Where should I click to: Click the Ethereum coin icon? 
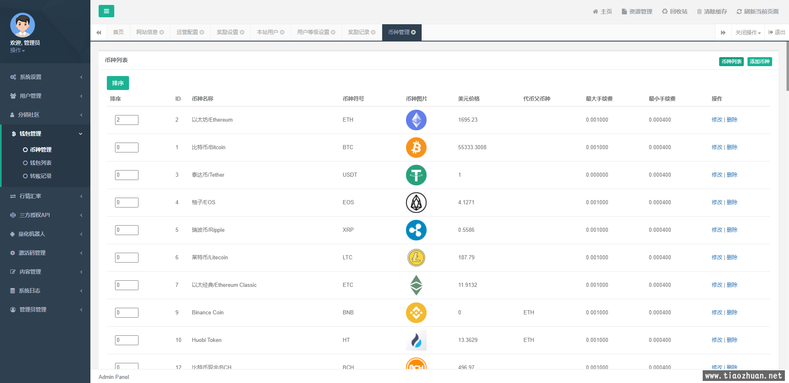416,120
